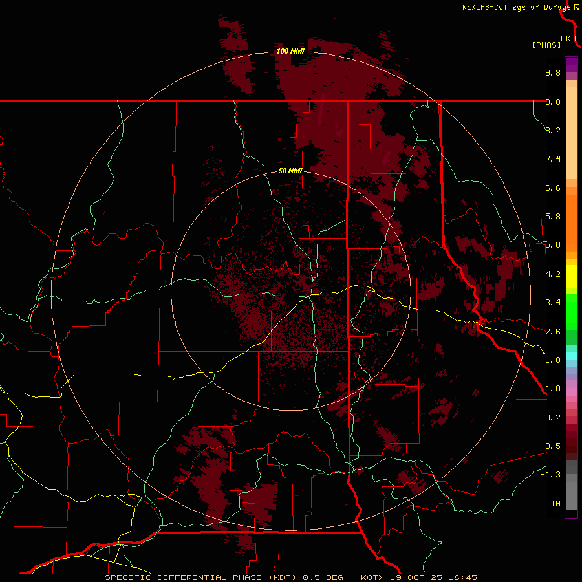Image resolution: width=582 pixels, height=582 pixels.
Task: Select the 3.4 scale label
Action: click(553, 303)
